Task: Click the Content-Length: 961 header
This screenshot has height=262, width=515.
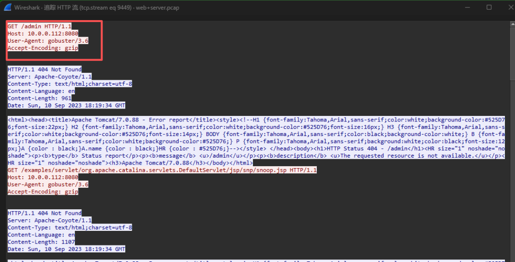Action: pos(39,98)
